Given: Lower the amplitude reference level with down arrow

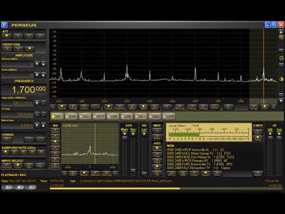Looking at the screenshot, I should click(x=37, y=64).
